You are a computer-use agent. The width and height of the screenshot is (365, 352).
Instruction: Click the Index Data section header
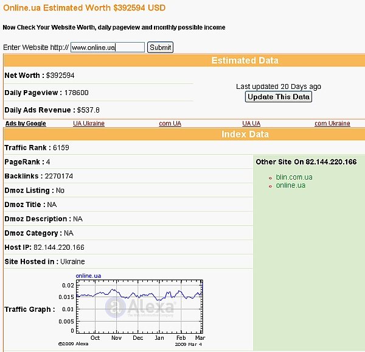click(x=245, y=134)
